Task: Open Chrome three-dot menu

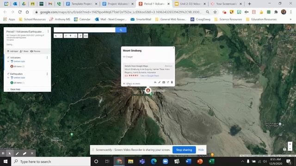Action: tap(291, 12)
